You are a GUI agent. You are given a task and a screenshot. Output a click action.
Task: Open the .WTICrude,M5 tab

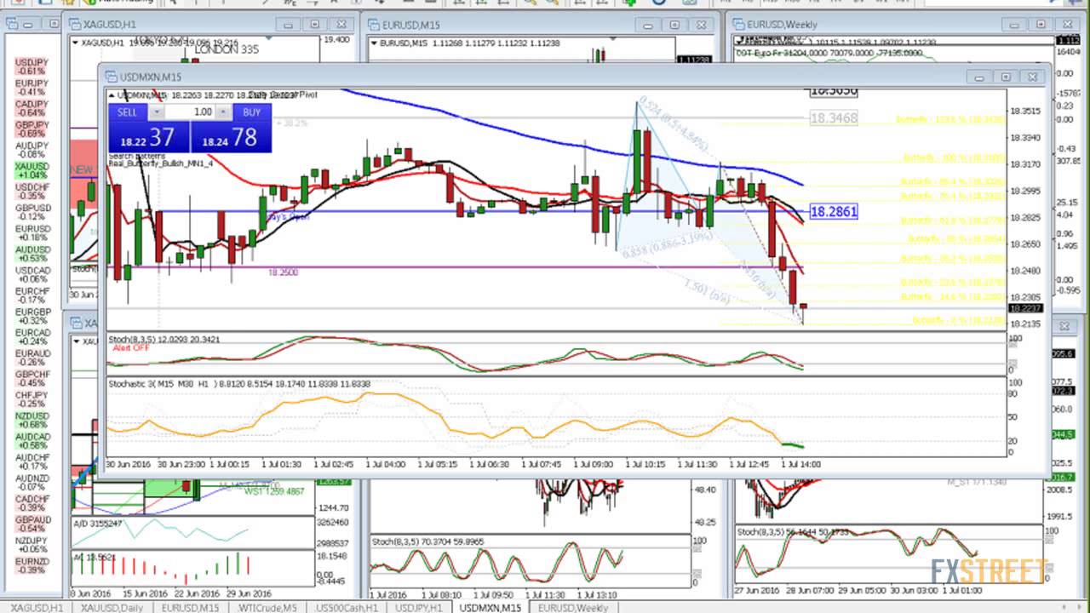[x=267, y=608]
